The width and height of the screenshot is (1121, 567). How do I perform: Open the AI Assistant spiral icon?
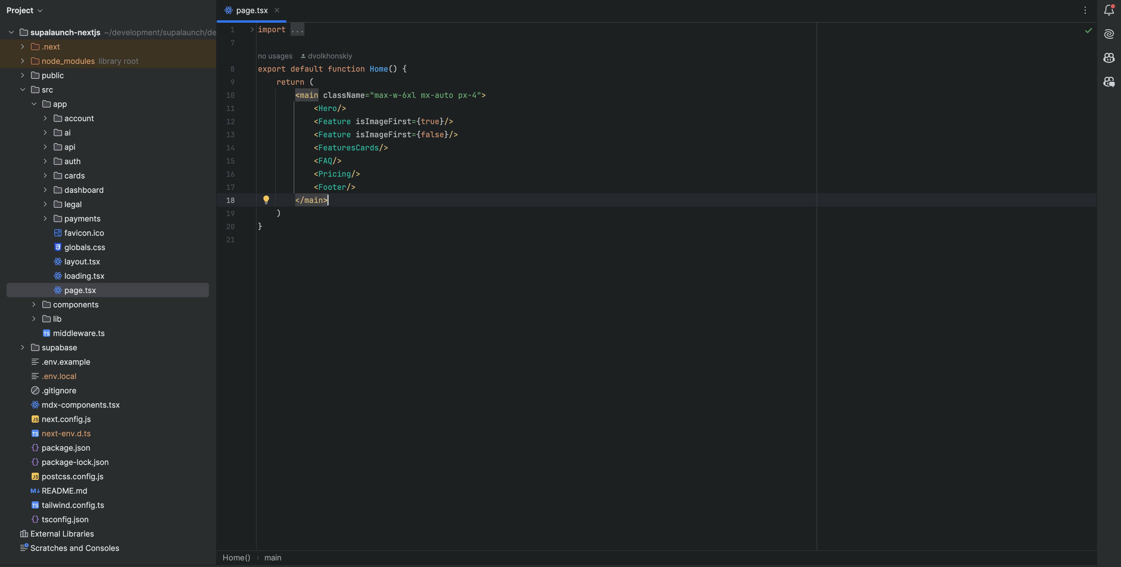pos(1109,34)
